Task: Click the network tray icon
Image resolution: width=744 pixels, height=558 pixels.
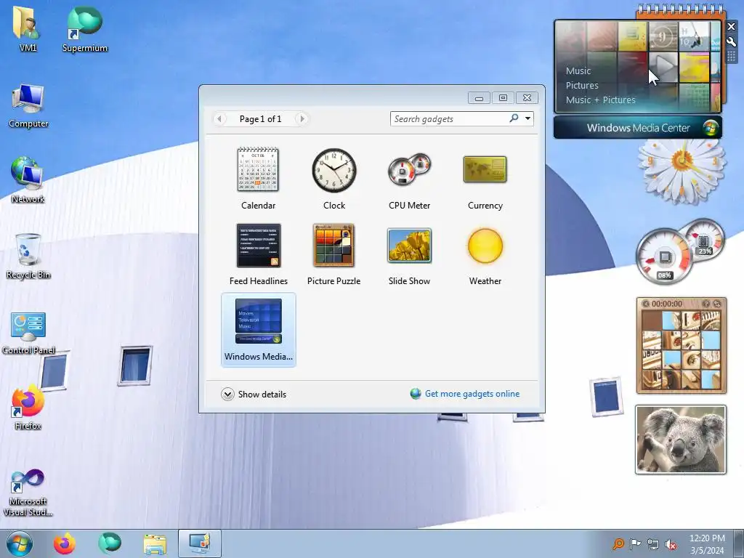Action: click(653, 544)
